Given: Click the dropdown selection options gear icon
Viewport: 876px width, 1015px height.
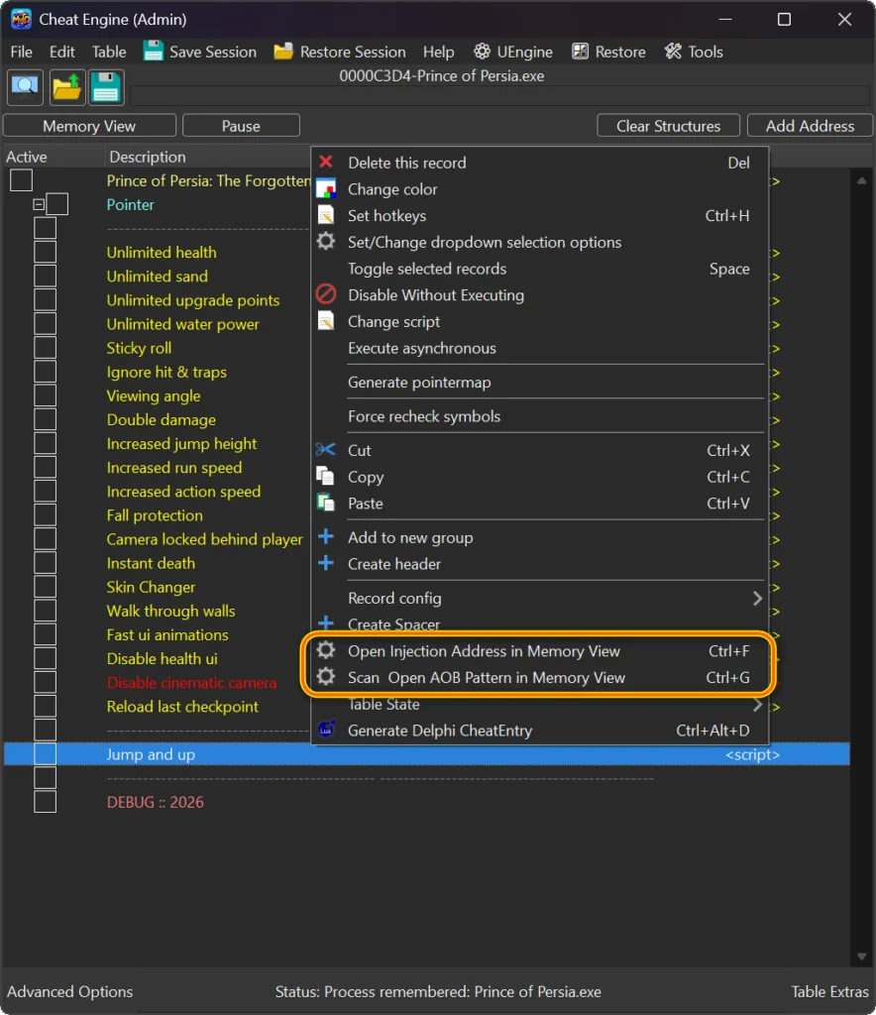Looking at the screenshot, I should [x=326, y=242].
